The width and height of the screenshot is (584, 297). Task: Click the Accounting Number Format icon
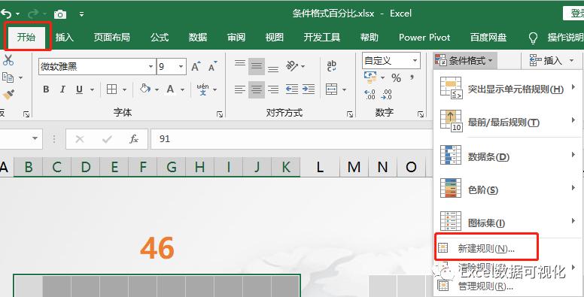(x=370, y=77)
